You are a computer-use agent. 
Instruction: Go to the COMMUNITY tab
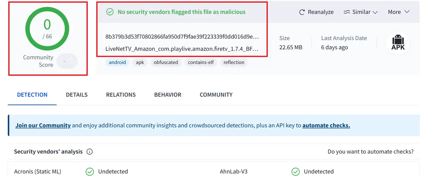(216, 95)
